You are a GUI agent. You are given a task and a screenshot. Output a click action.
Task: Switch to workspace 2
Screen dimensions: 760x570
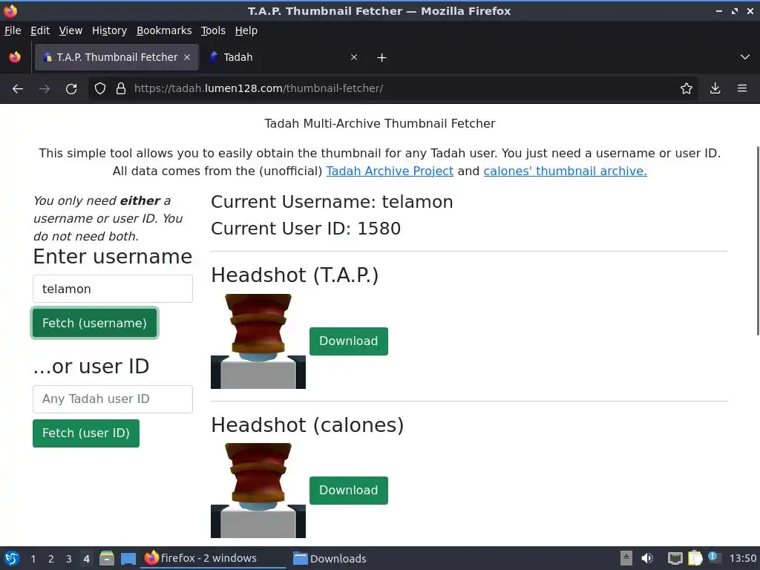click(x=51, y=559)
